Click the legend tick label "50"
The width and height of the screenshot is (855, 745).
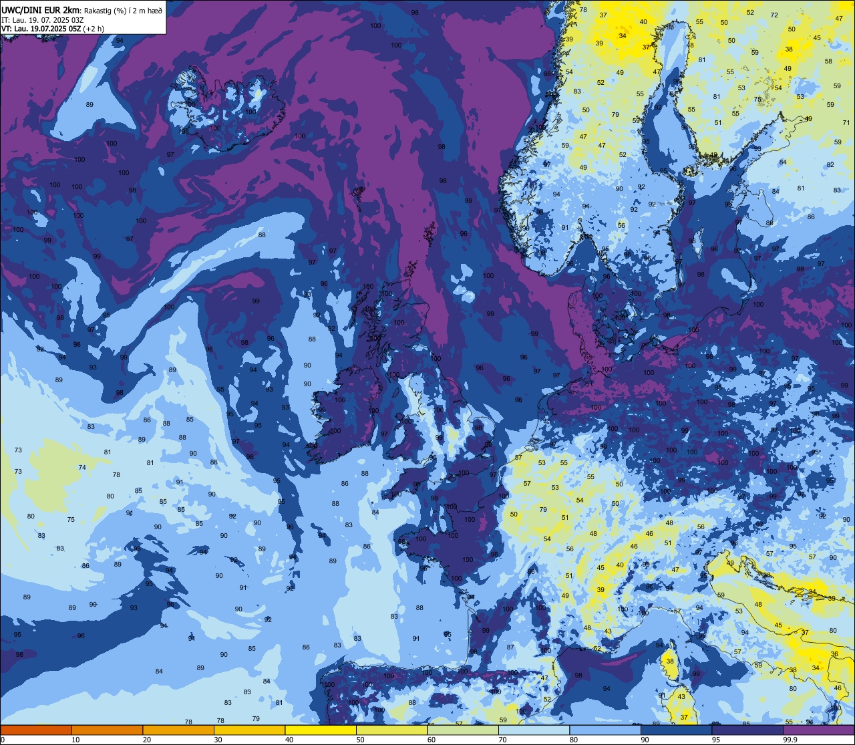click(360, 740)
